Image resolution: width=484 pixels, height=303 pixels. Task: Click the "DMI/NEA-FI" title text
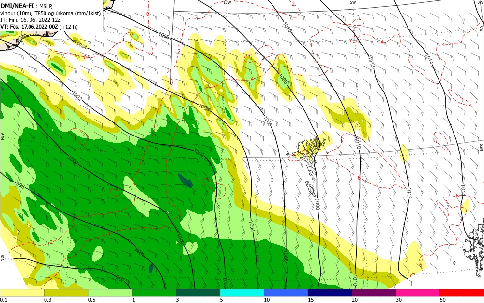17,5
